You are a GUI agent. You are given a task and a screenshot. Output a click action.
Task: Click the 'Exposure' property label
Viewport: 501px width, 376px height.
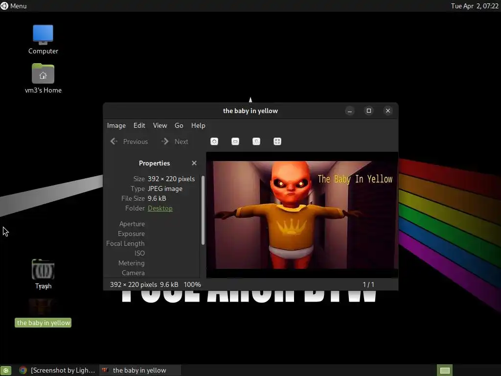pyautogui.click(x=131, y=234)
